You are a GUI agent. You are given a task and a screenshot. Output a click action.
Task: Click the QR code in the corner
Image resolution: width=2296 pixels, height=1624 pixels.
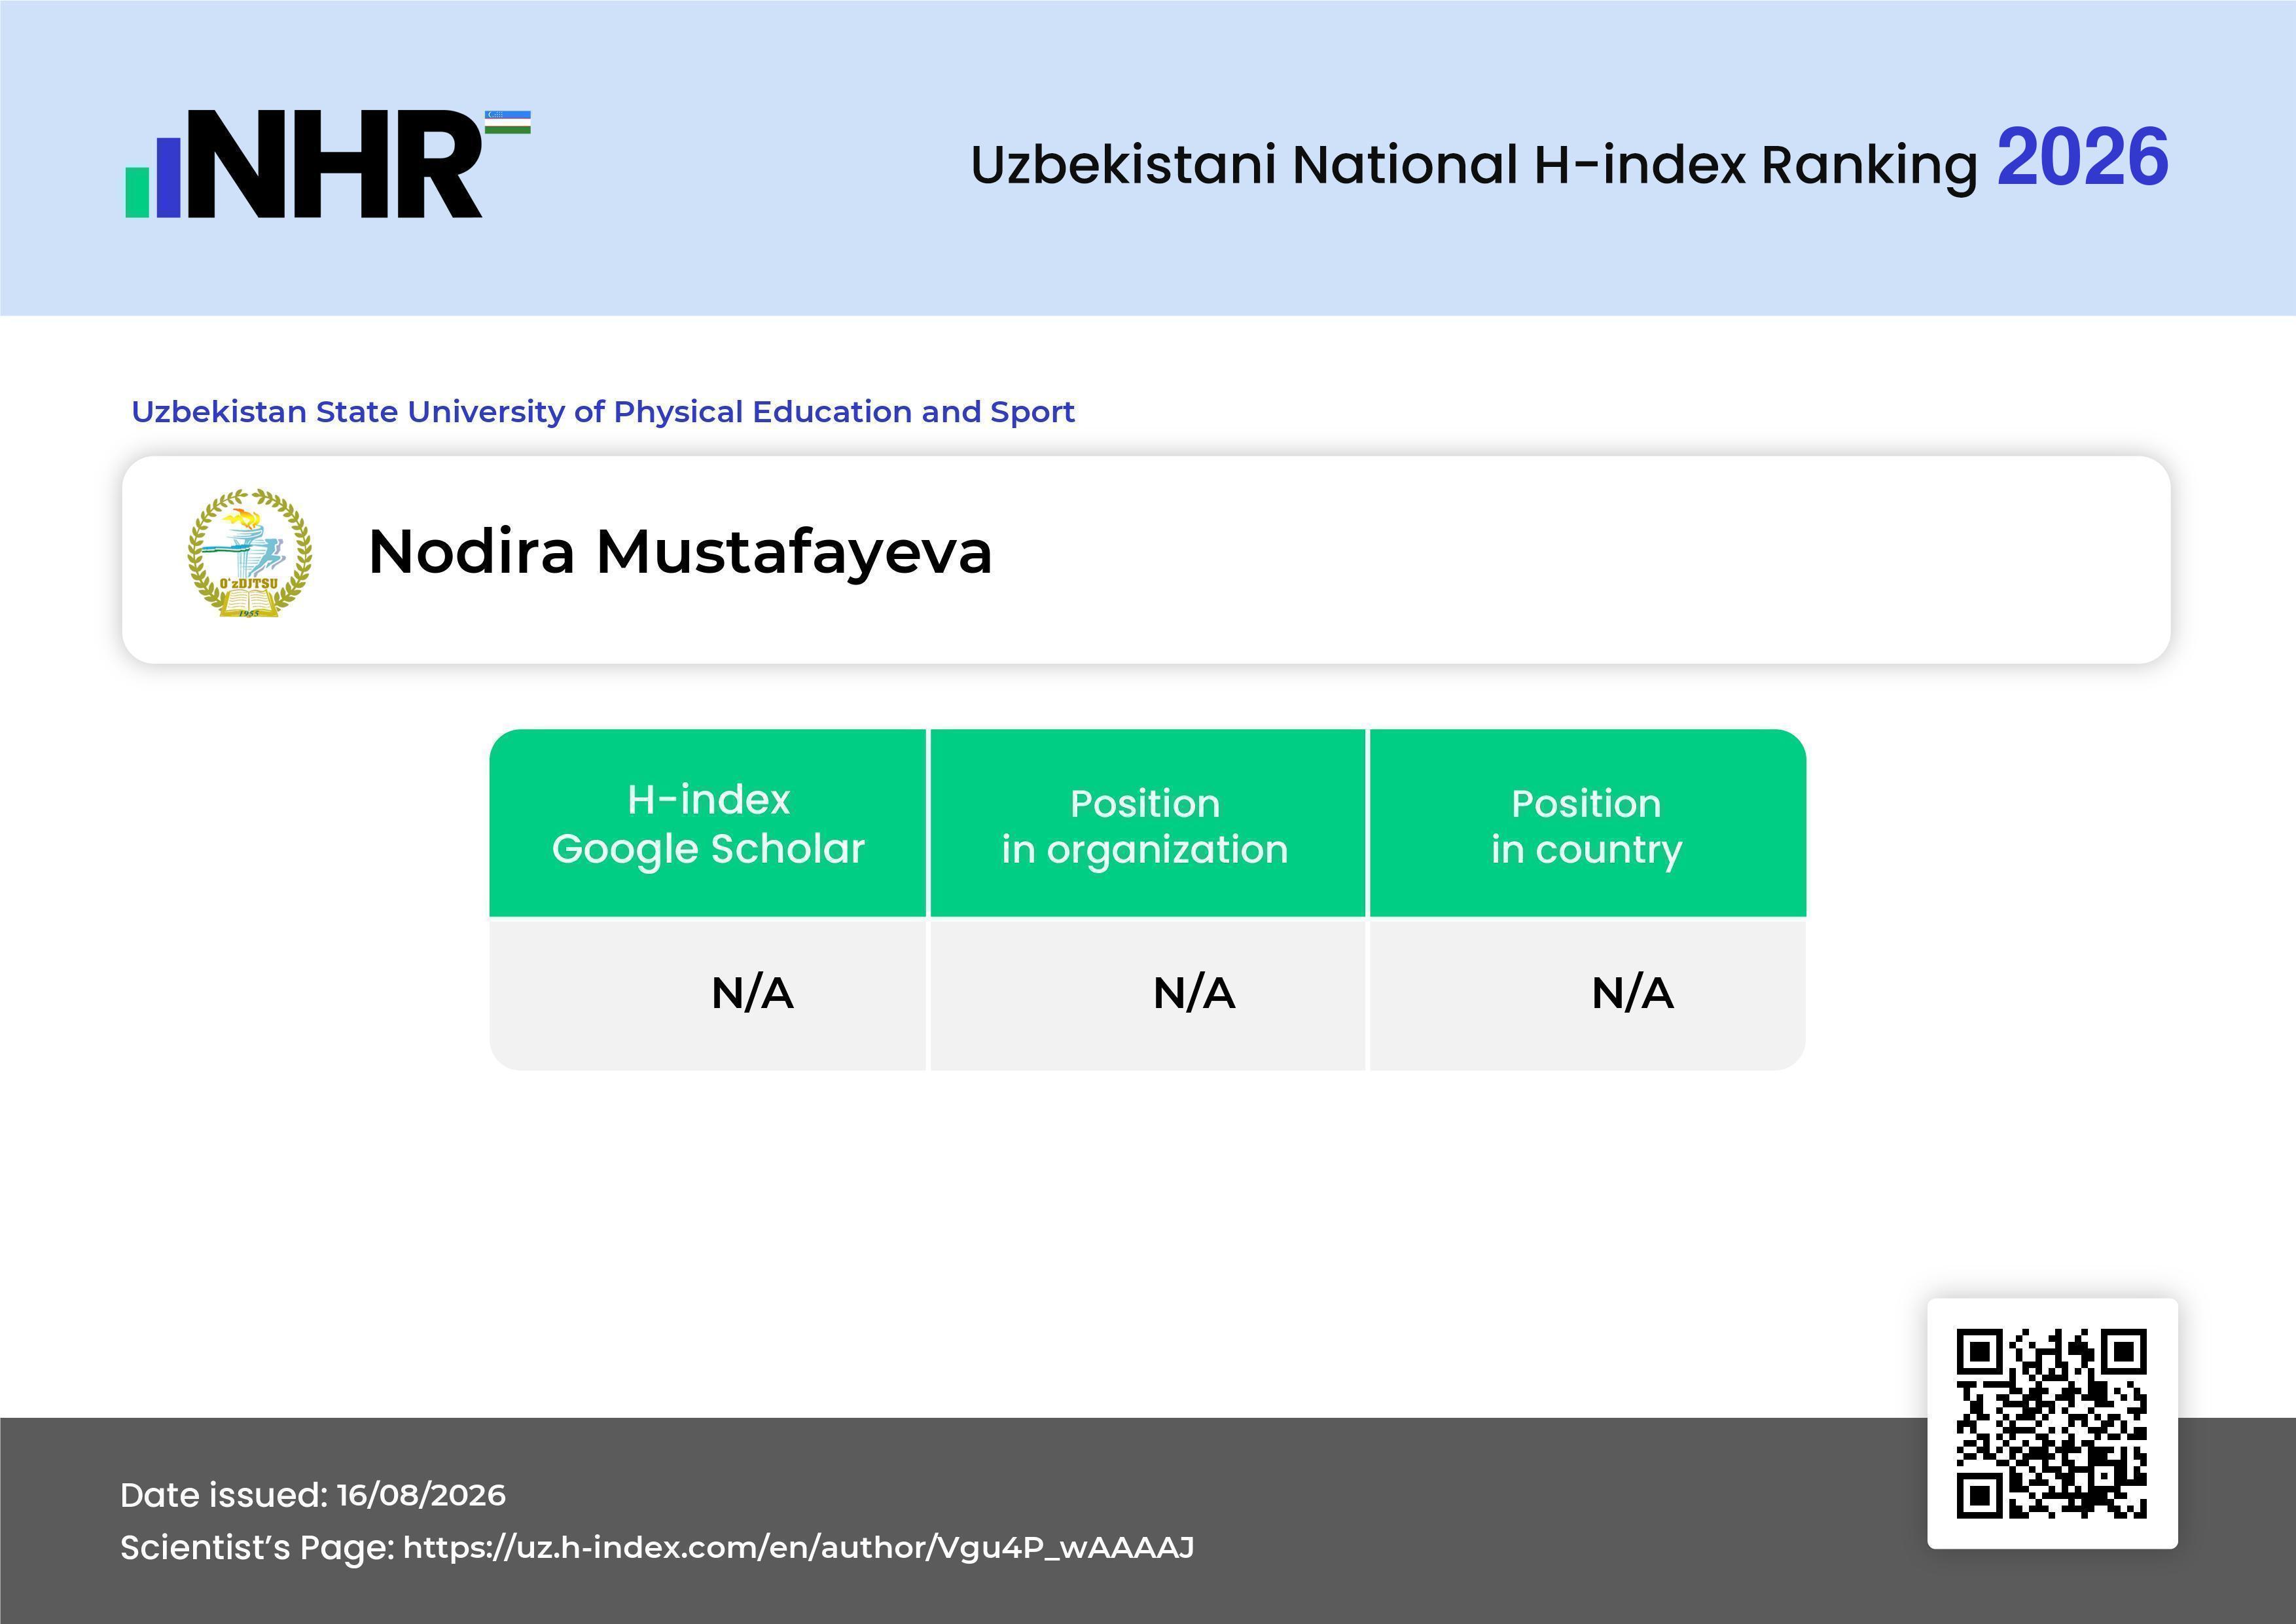click(2052, 1423)
